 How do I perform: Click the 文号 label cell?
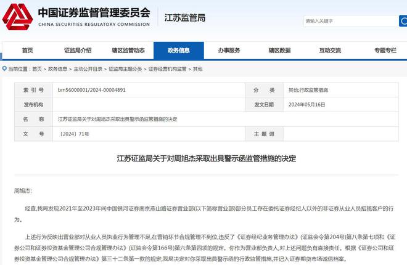pyautogui.click(x=33, y=134)
